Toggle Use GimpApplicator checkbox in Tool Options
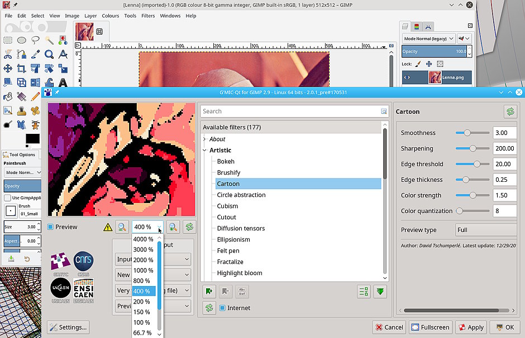Image resolution: width=525 pixels, height=338 pixels. 7,198
